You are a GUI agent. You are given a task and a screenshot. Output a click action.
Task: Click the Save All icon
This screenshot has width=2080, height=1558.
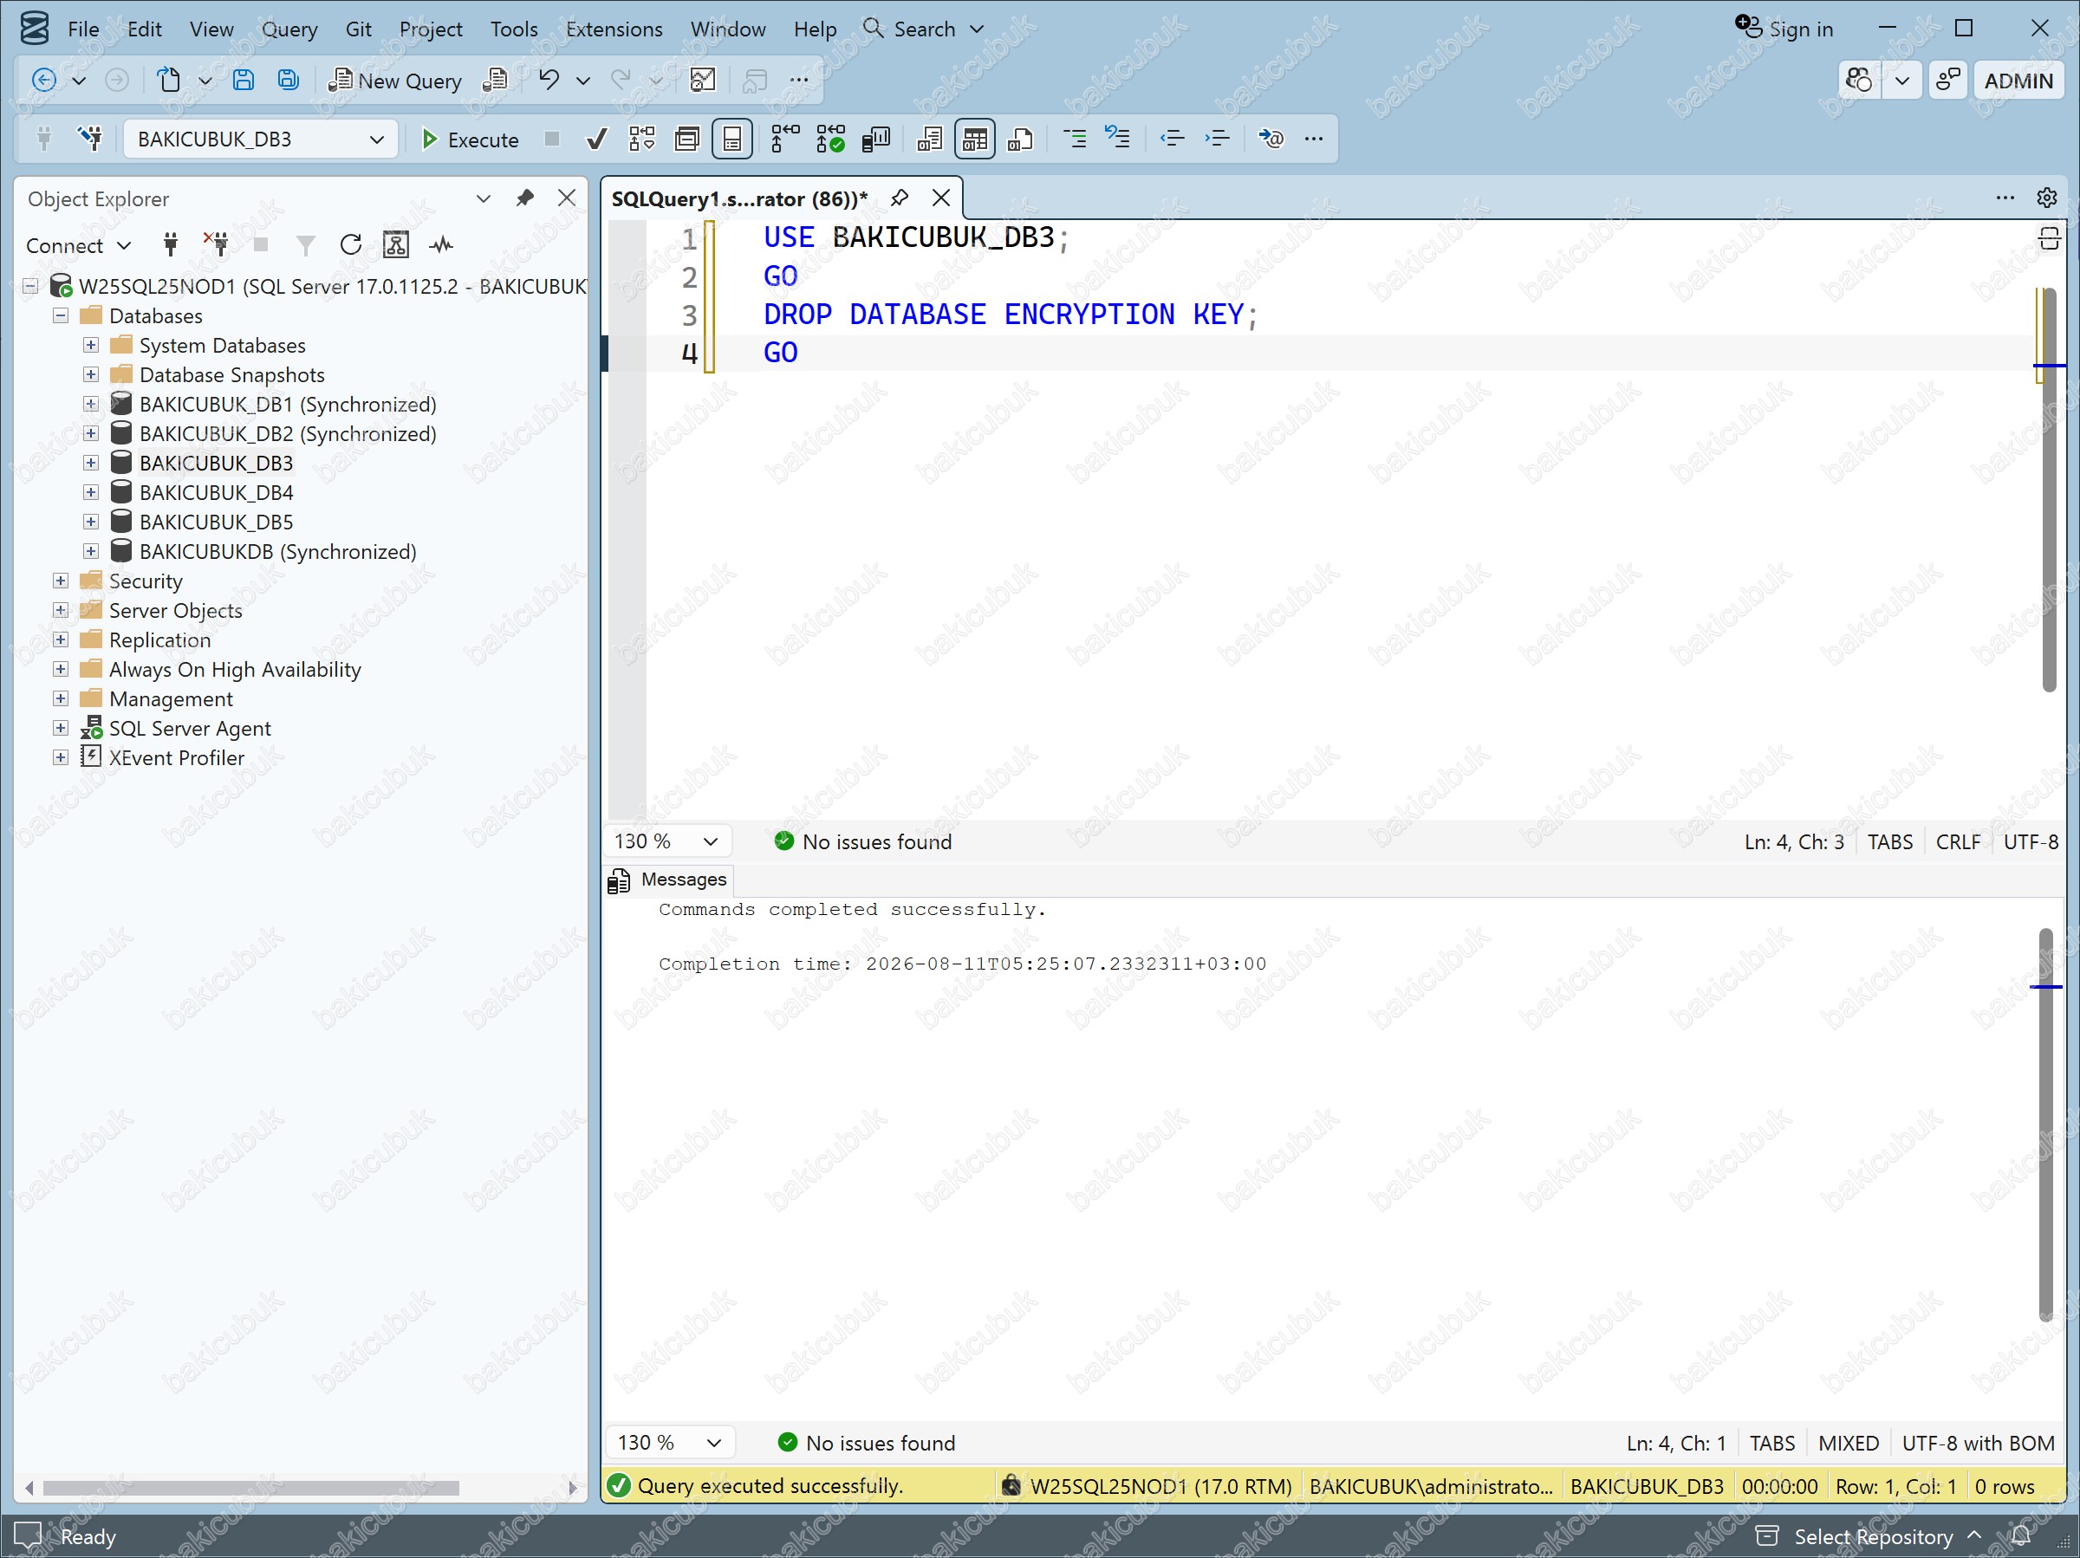pos(289,81)
